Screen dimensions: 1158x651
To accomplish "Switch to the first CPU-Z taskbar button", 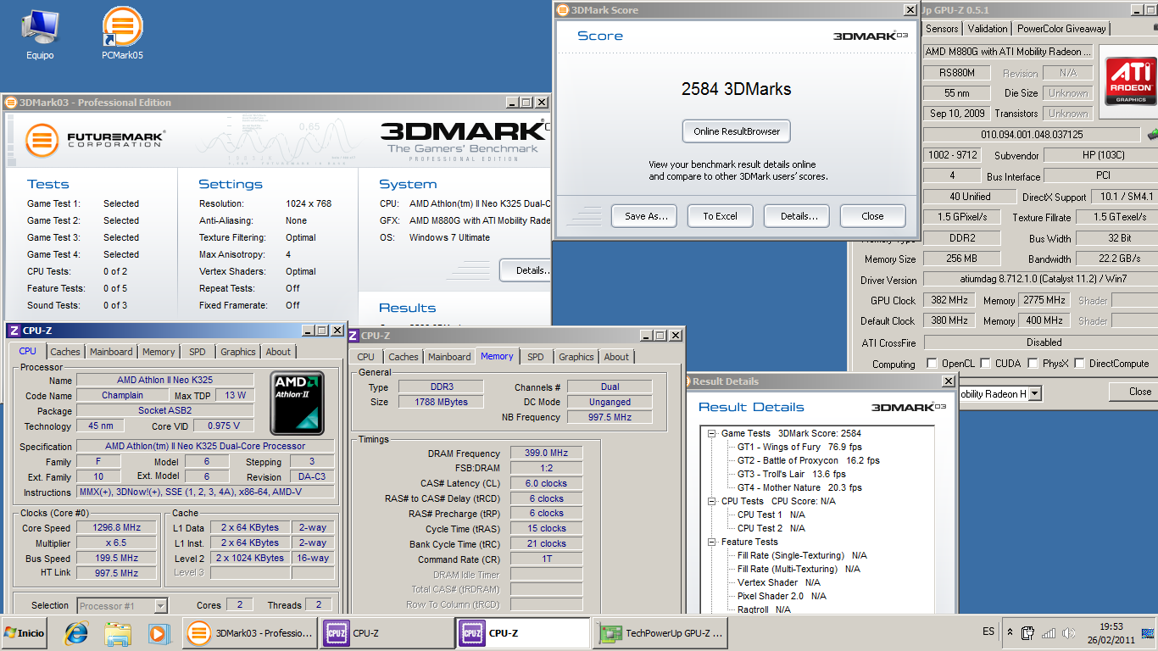I will pos(387,632).
